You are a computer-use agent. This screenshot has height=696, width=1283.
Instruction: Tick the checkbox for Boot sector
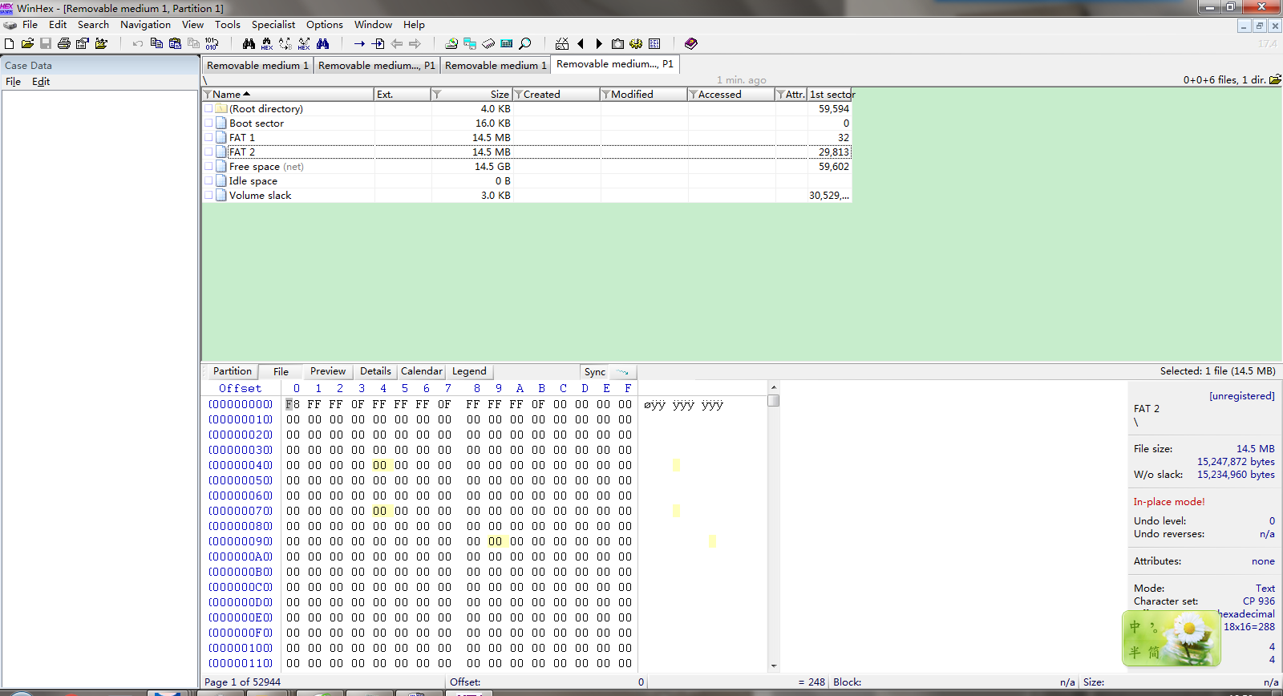pos(208,123)
